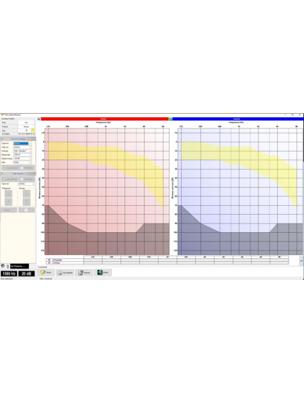Click the CA Gauche row label in table
The width and height of the screenshot is (304, 393).
[x=57, y=260]
